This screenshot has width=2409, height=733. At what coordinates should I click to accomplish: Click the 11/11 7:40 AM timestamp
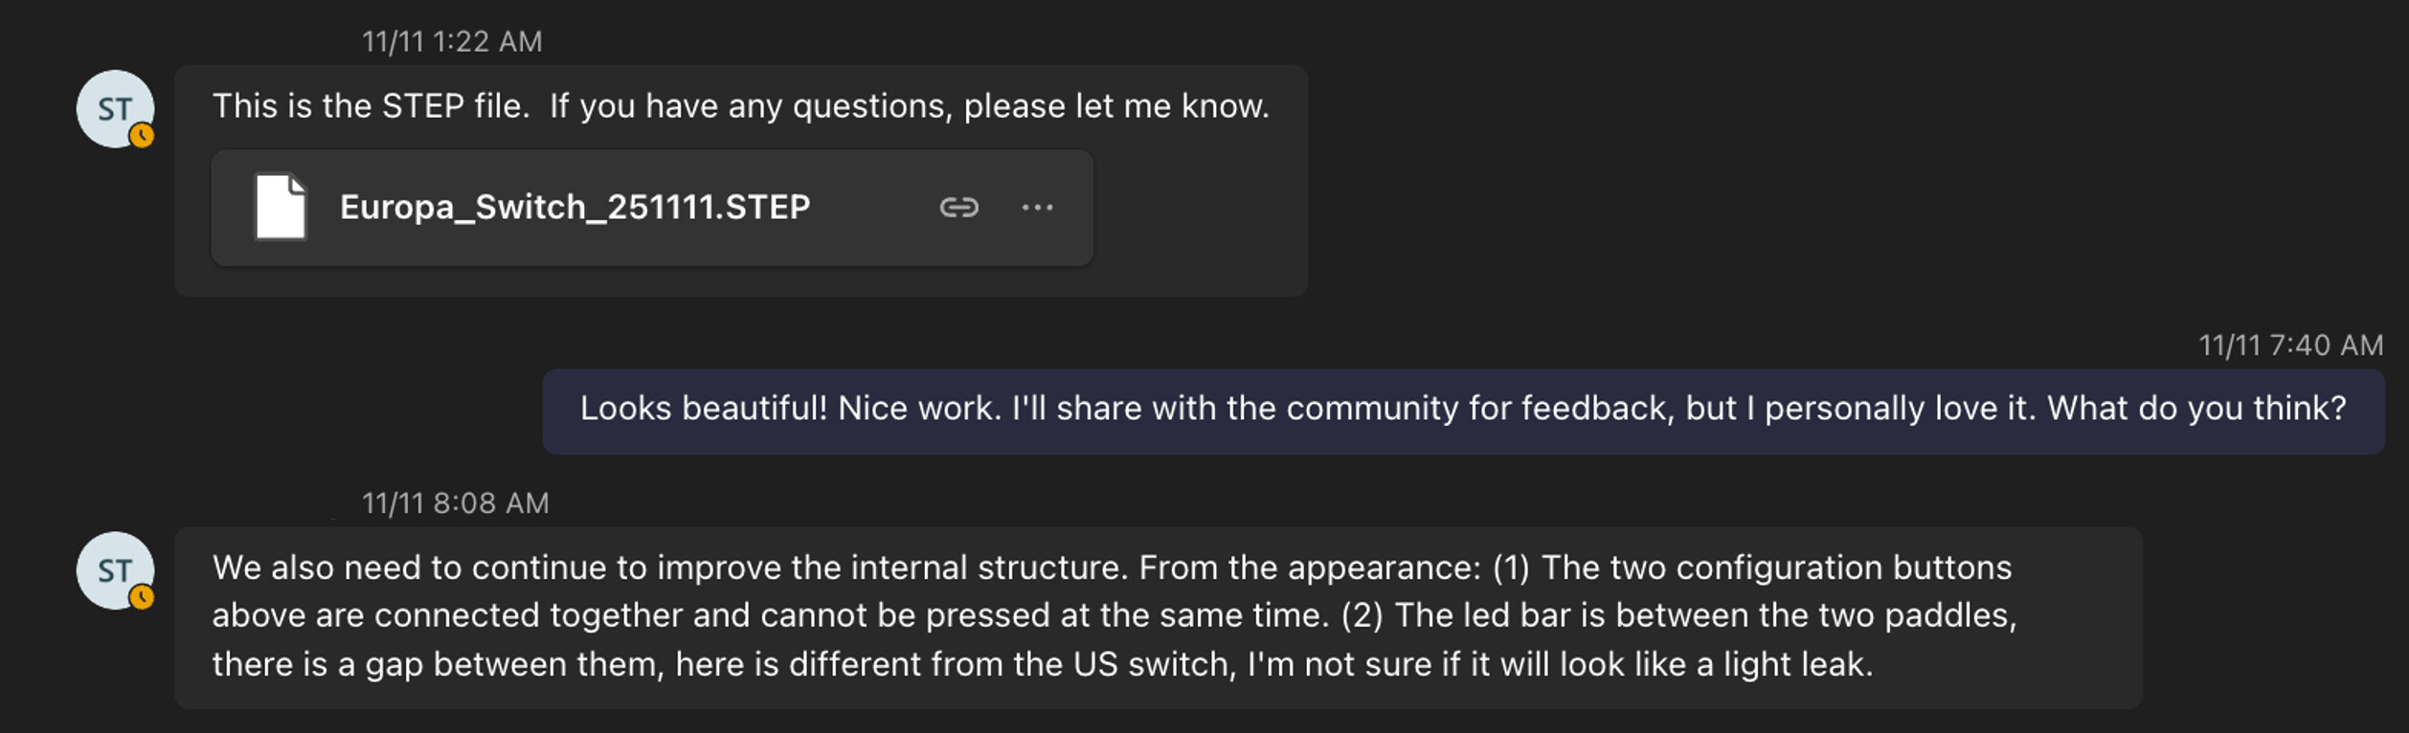tap(2290, 345)
